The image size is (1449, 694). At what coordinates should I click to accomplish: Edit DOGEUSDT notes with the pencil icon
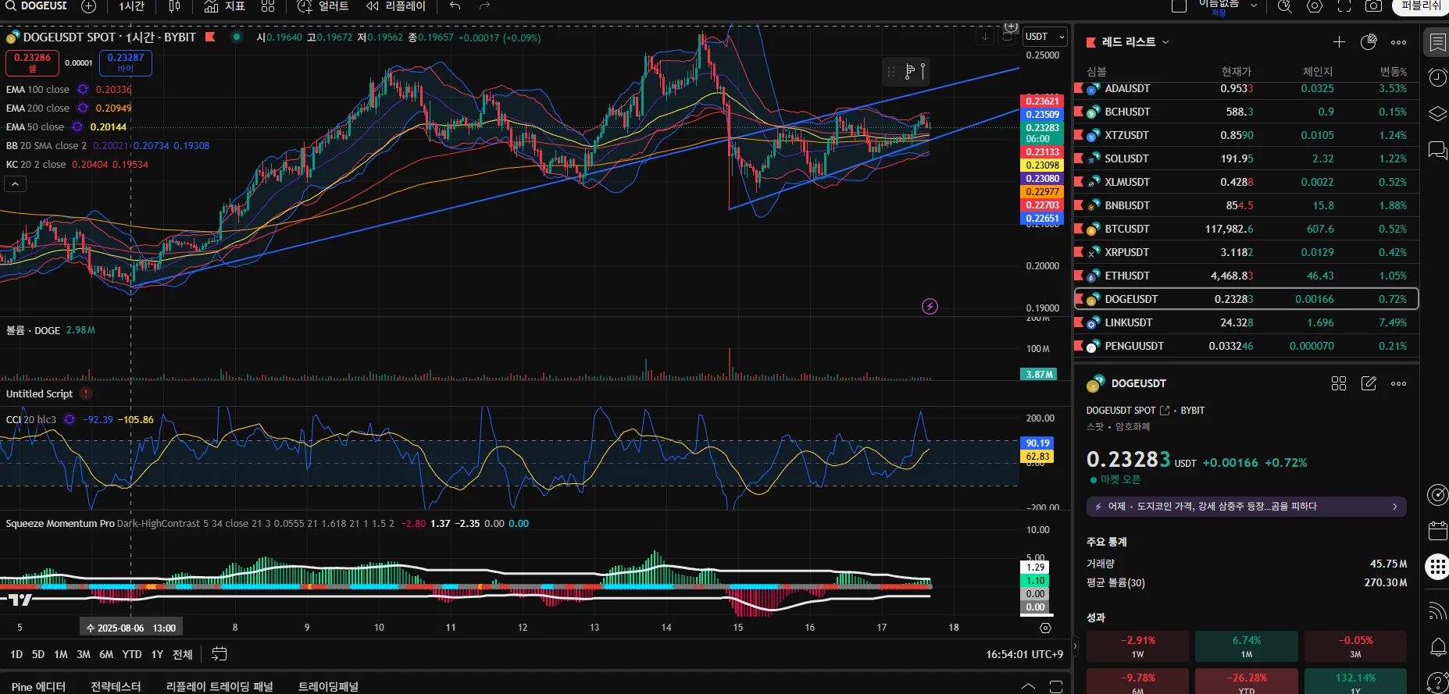[x=1369, y=383]
